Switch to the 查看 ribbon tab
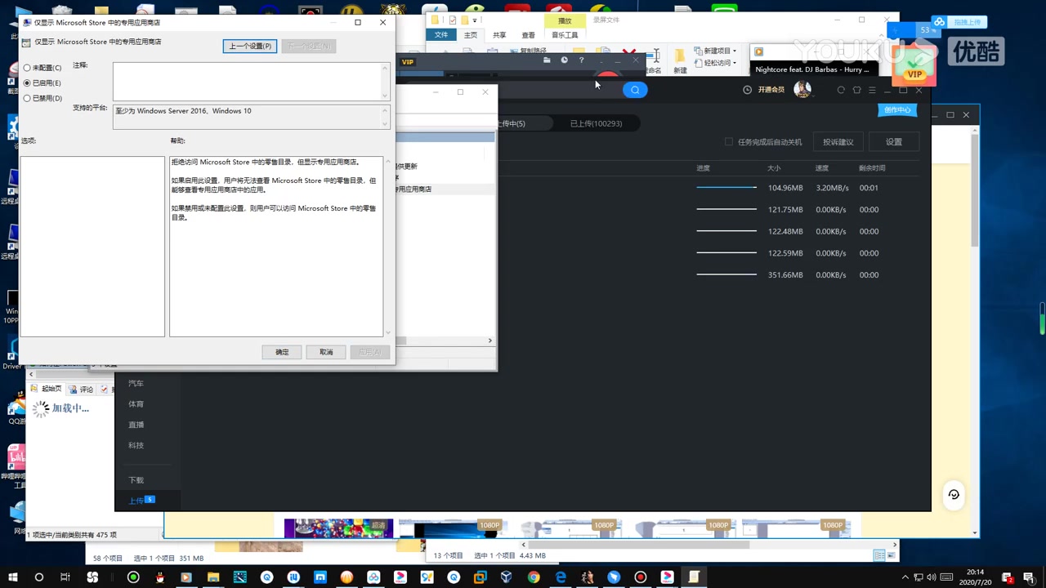This screenshot has height=588, width=1046. 528,35
